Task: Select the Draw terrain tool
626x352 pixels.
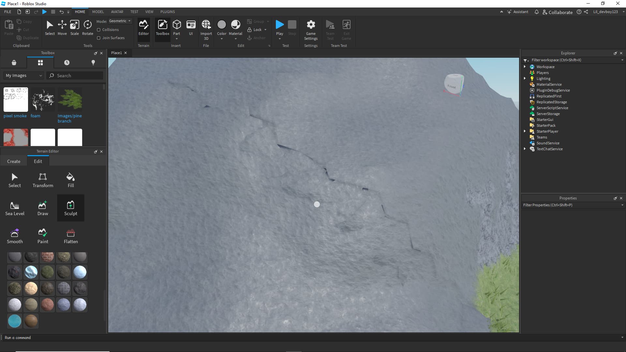Action: 43,208
